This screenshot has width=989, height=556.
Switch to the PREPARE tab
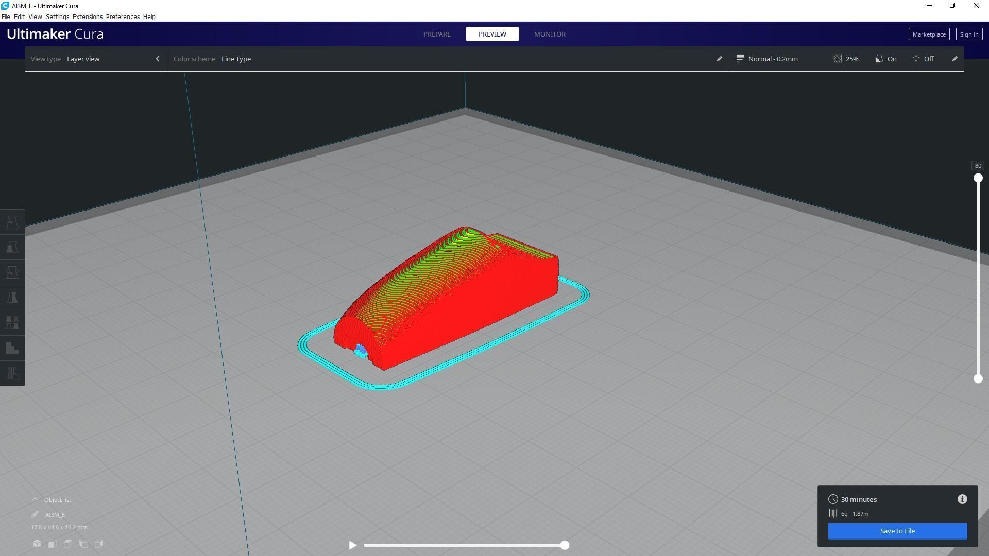[x=437, y=34]
